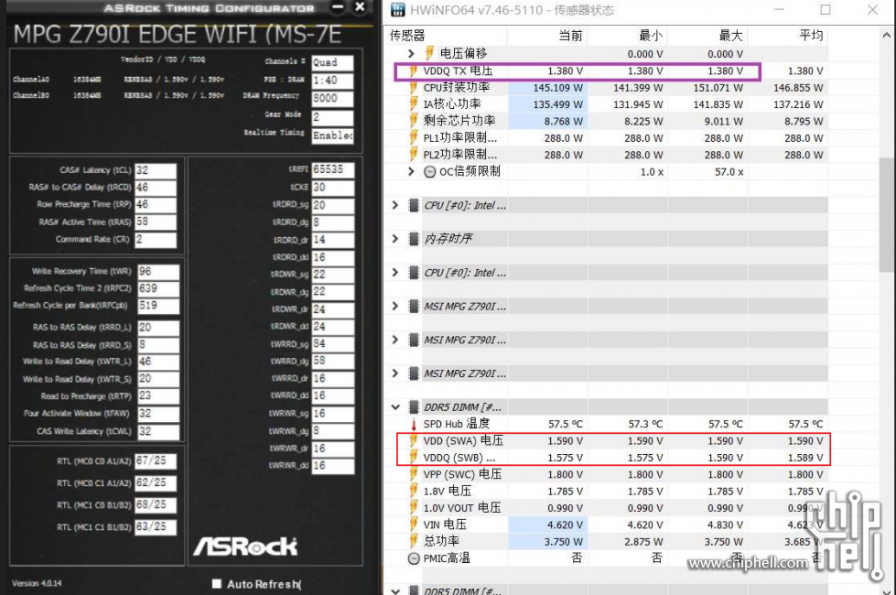Click the 1.8V 电压 icon

(413, 491)
